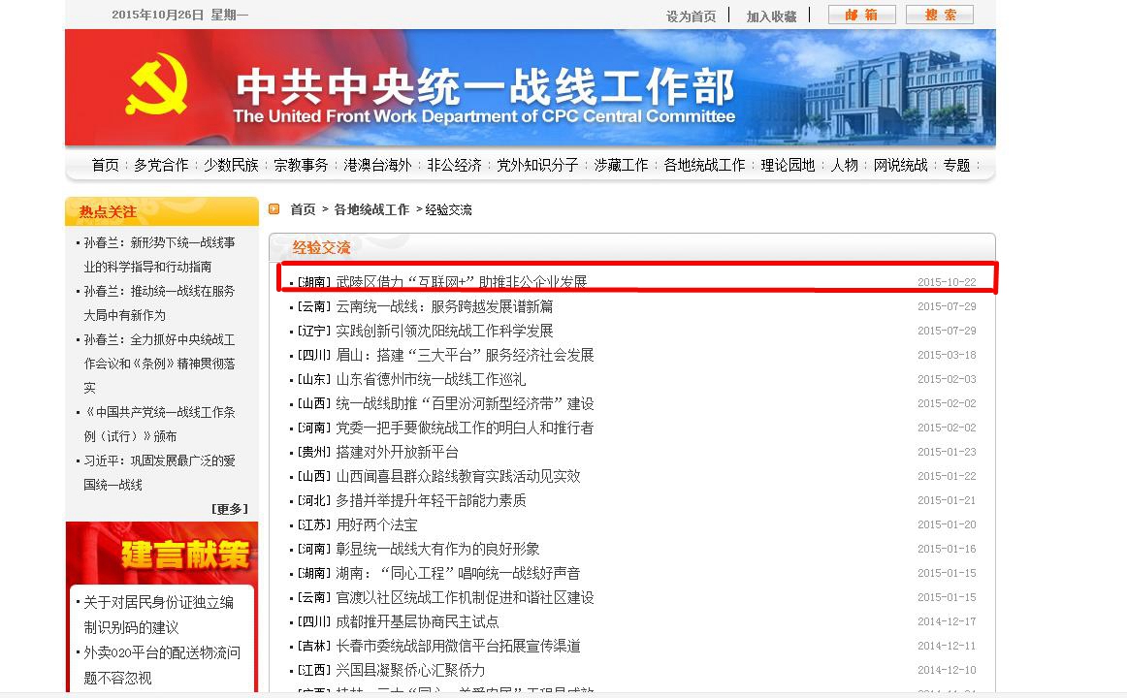This screenshot has height=698, width=1127.
Task: Click 各地统战工作 in breadcrumb path
Action: click(x=371, y=209)
